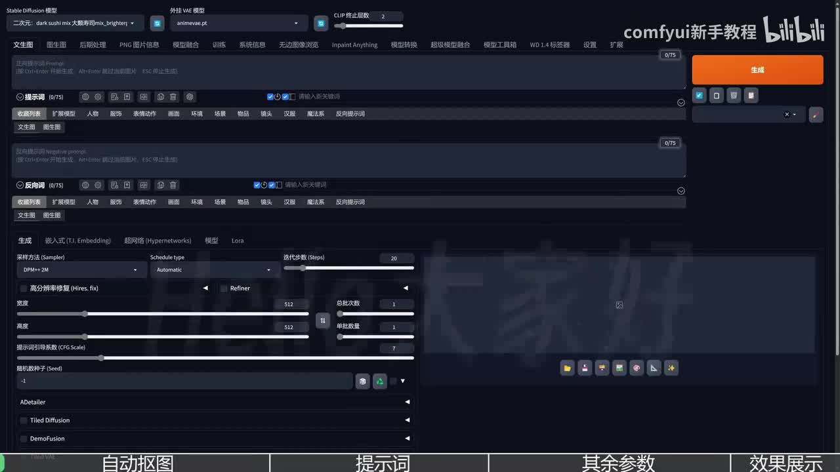Image resolution: width=840 pixels, height=472 pixels.
Task: Click the 设置 settings tab
Action: coord(590,45)
